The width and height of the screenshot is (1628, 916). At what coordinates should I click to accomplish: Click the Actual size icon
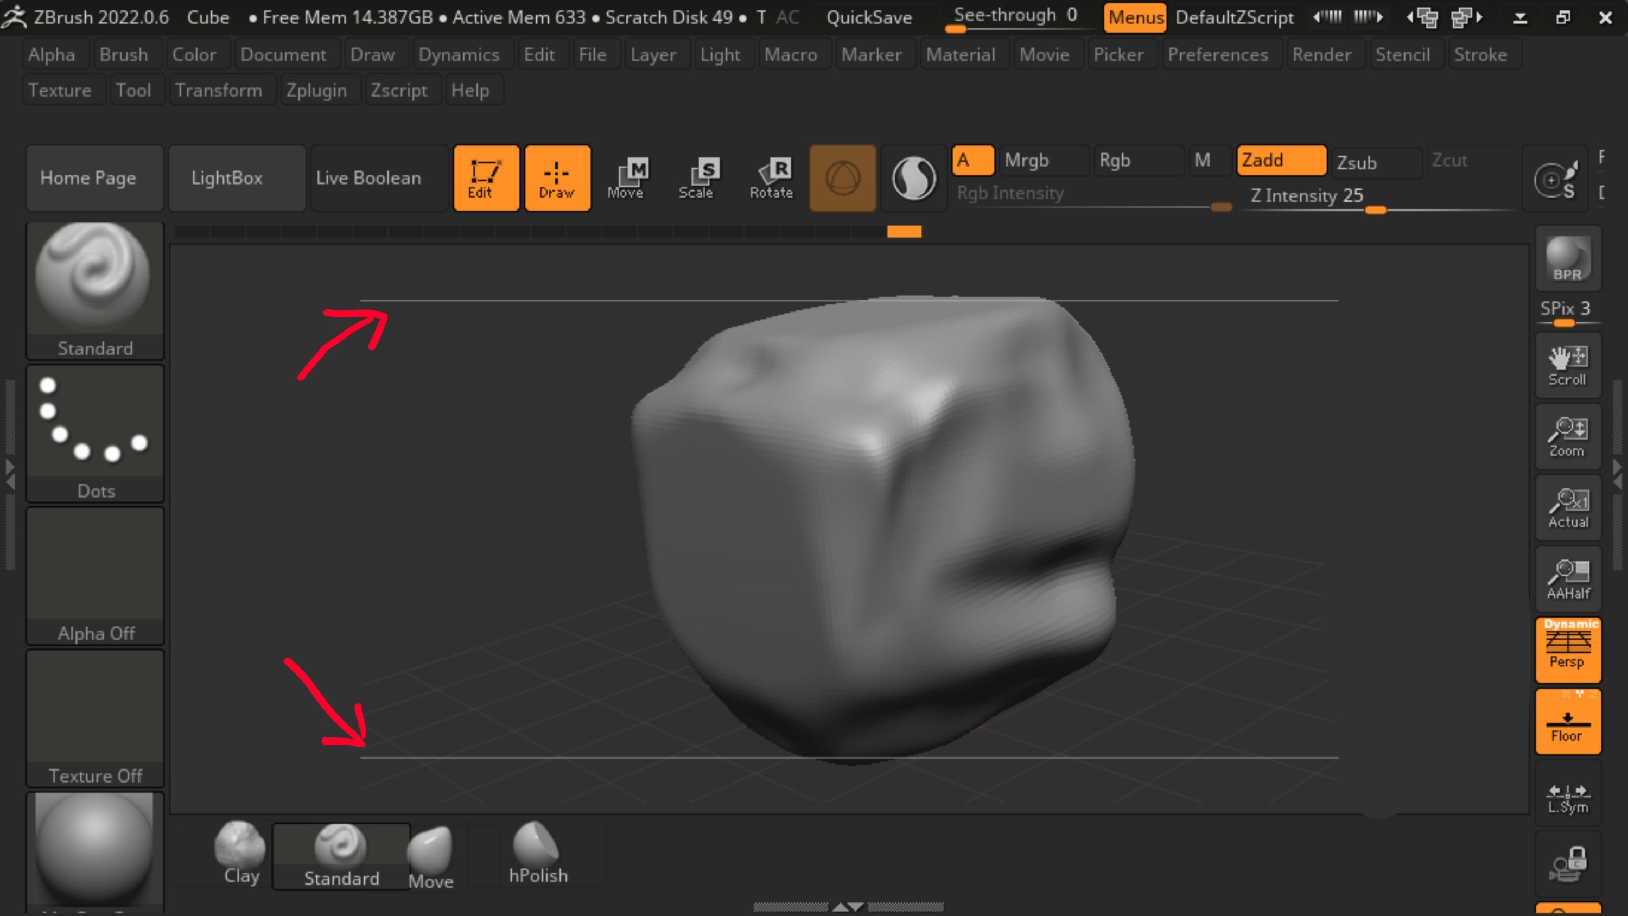[1567, 507]
